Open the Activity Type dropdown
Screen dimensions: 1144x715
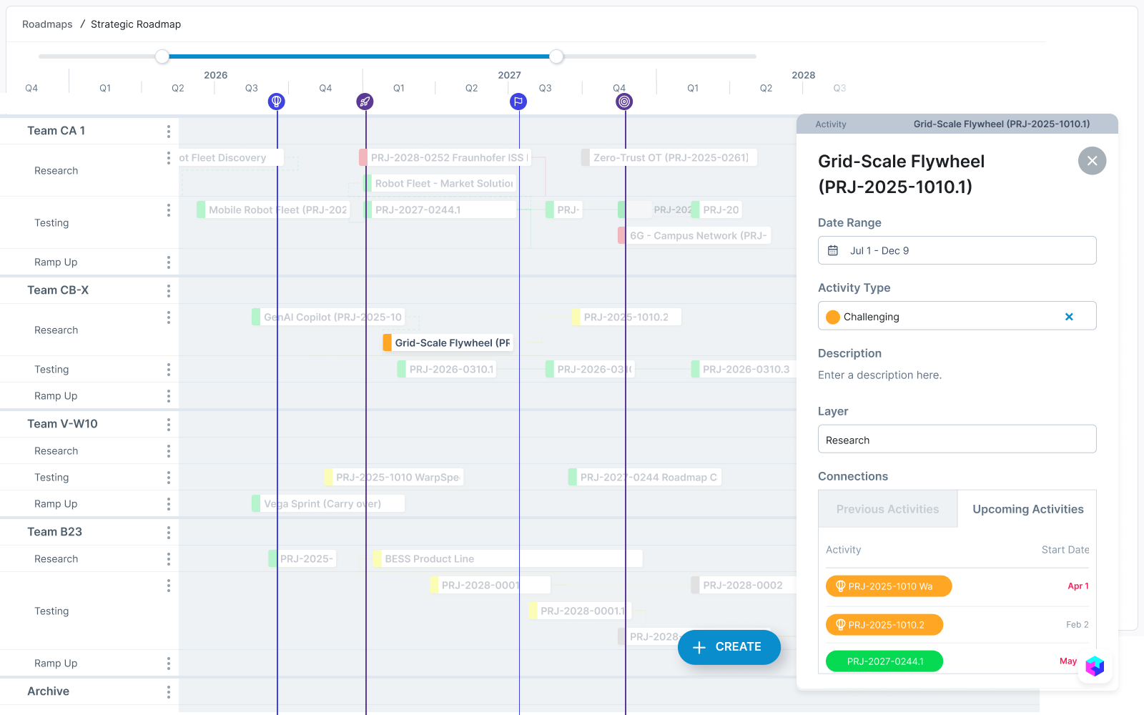[x=957, y=316]
